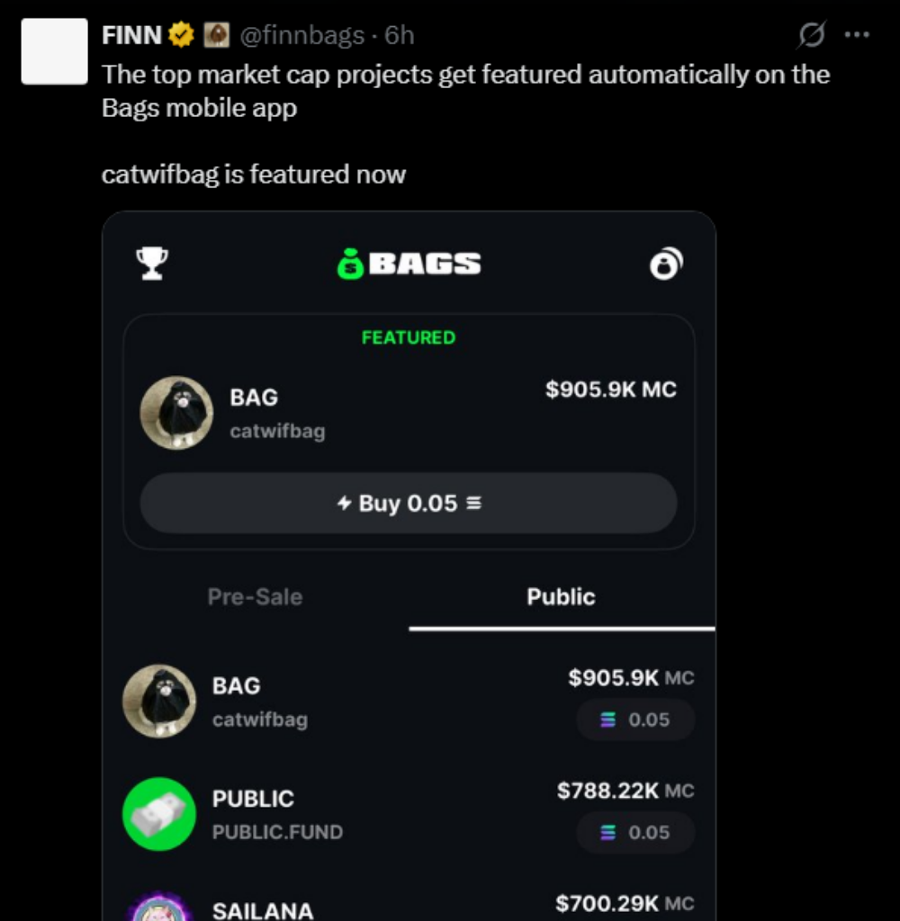Open the 6h timestamp link
Screen dimensions: 900x921
coord(400,35)
